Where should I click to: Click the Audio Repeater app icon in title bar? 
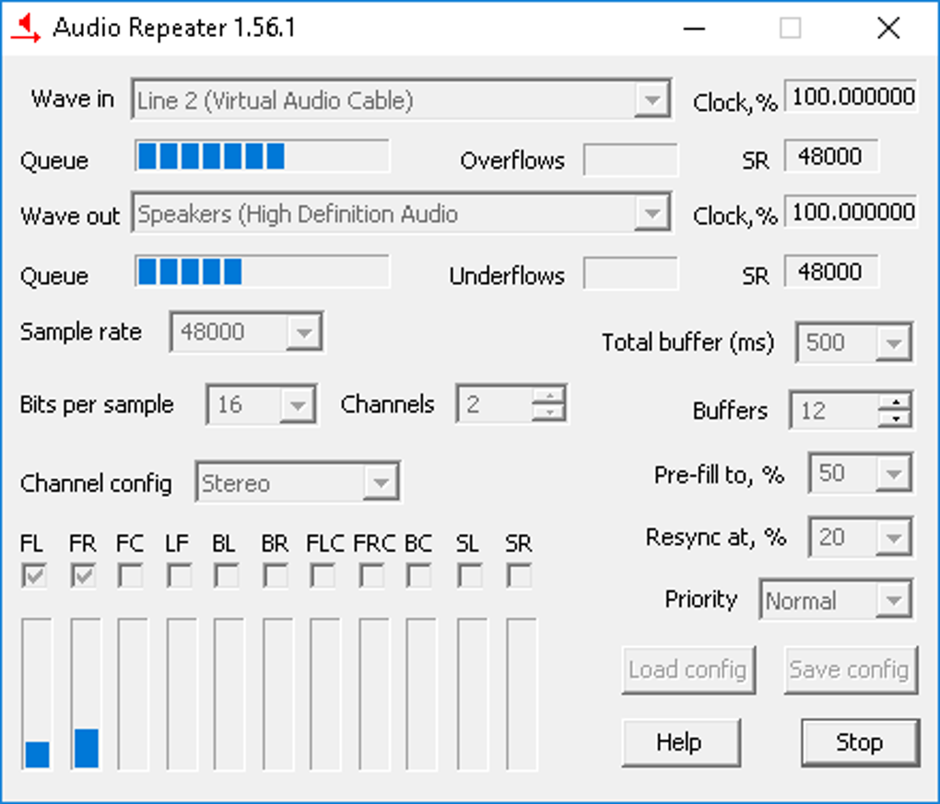(x=25, y=29)
